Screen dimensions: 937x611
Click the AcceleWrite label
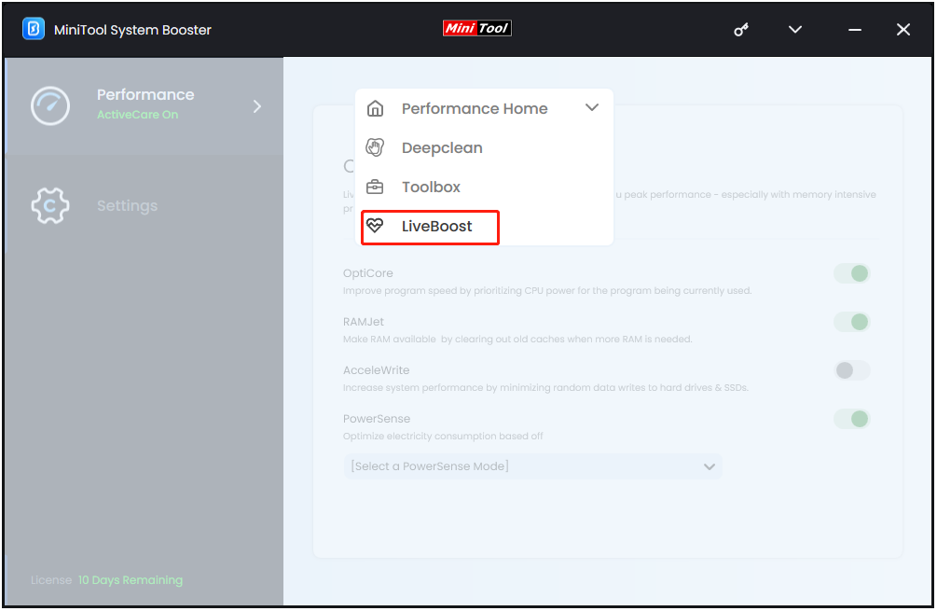[376, 370]
